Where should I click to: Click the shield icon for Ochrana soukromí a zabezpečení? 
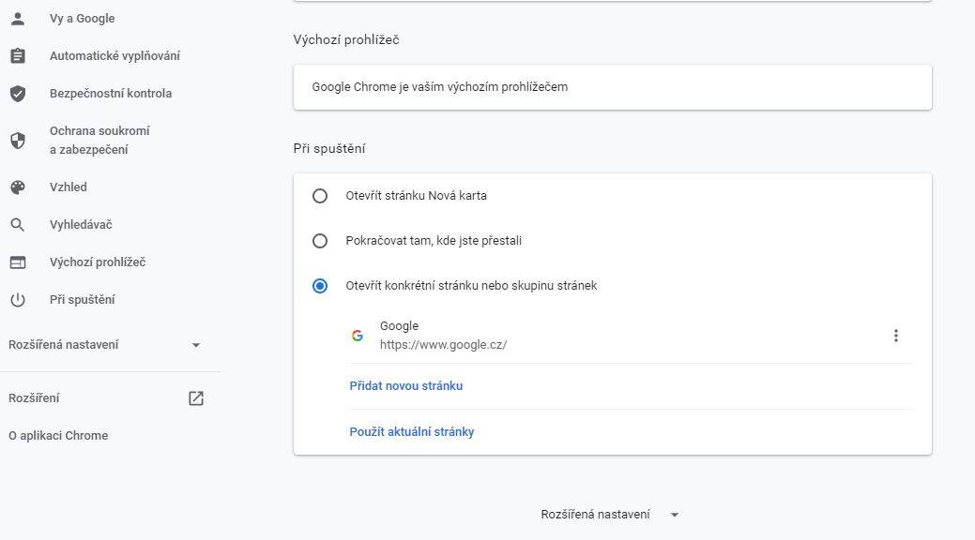click(18, 141)
